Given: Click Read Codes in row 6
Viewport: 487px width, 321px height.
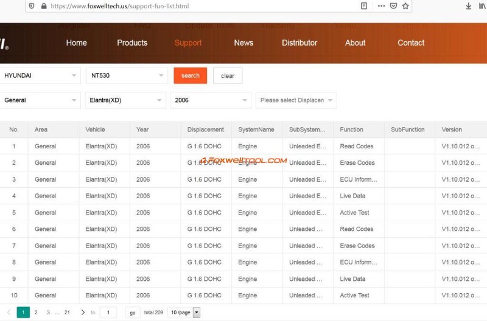Looking at the screenshot, I should (357, 229).
